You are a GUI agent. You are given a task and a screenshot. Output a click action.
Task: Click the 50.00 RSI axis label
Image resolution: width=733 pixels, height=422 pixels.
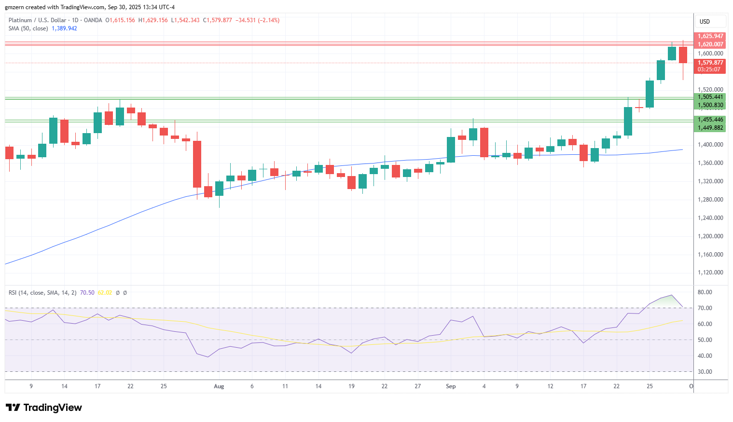pos(705,340)
